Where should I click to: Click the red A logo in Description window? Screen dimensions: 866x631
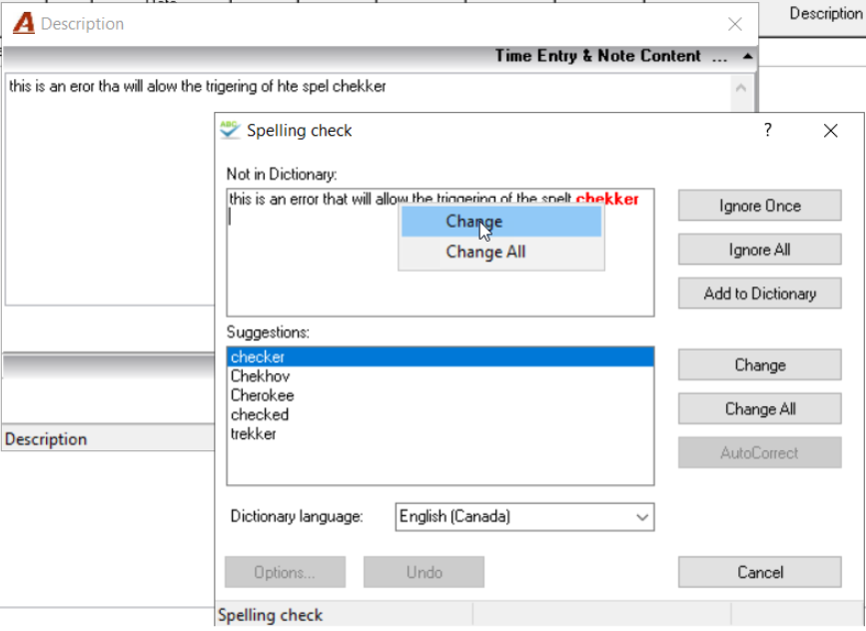[24, 24]
